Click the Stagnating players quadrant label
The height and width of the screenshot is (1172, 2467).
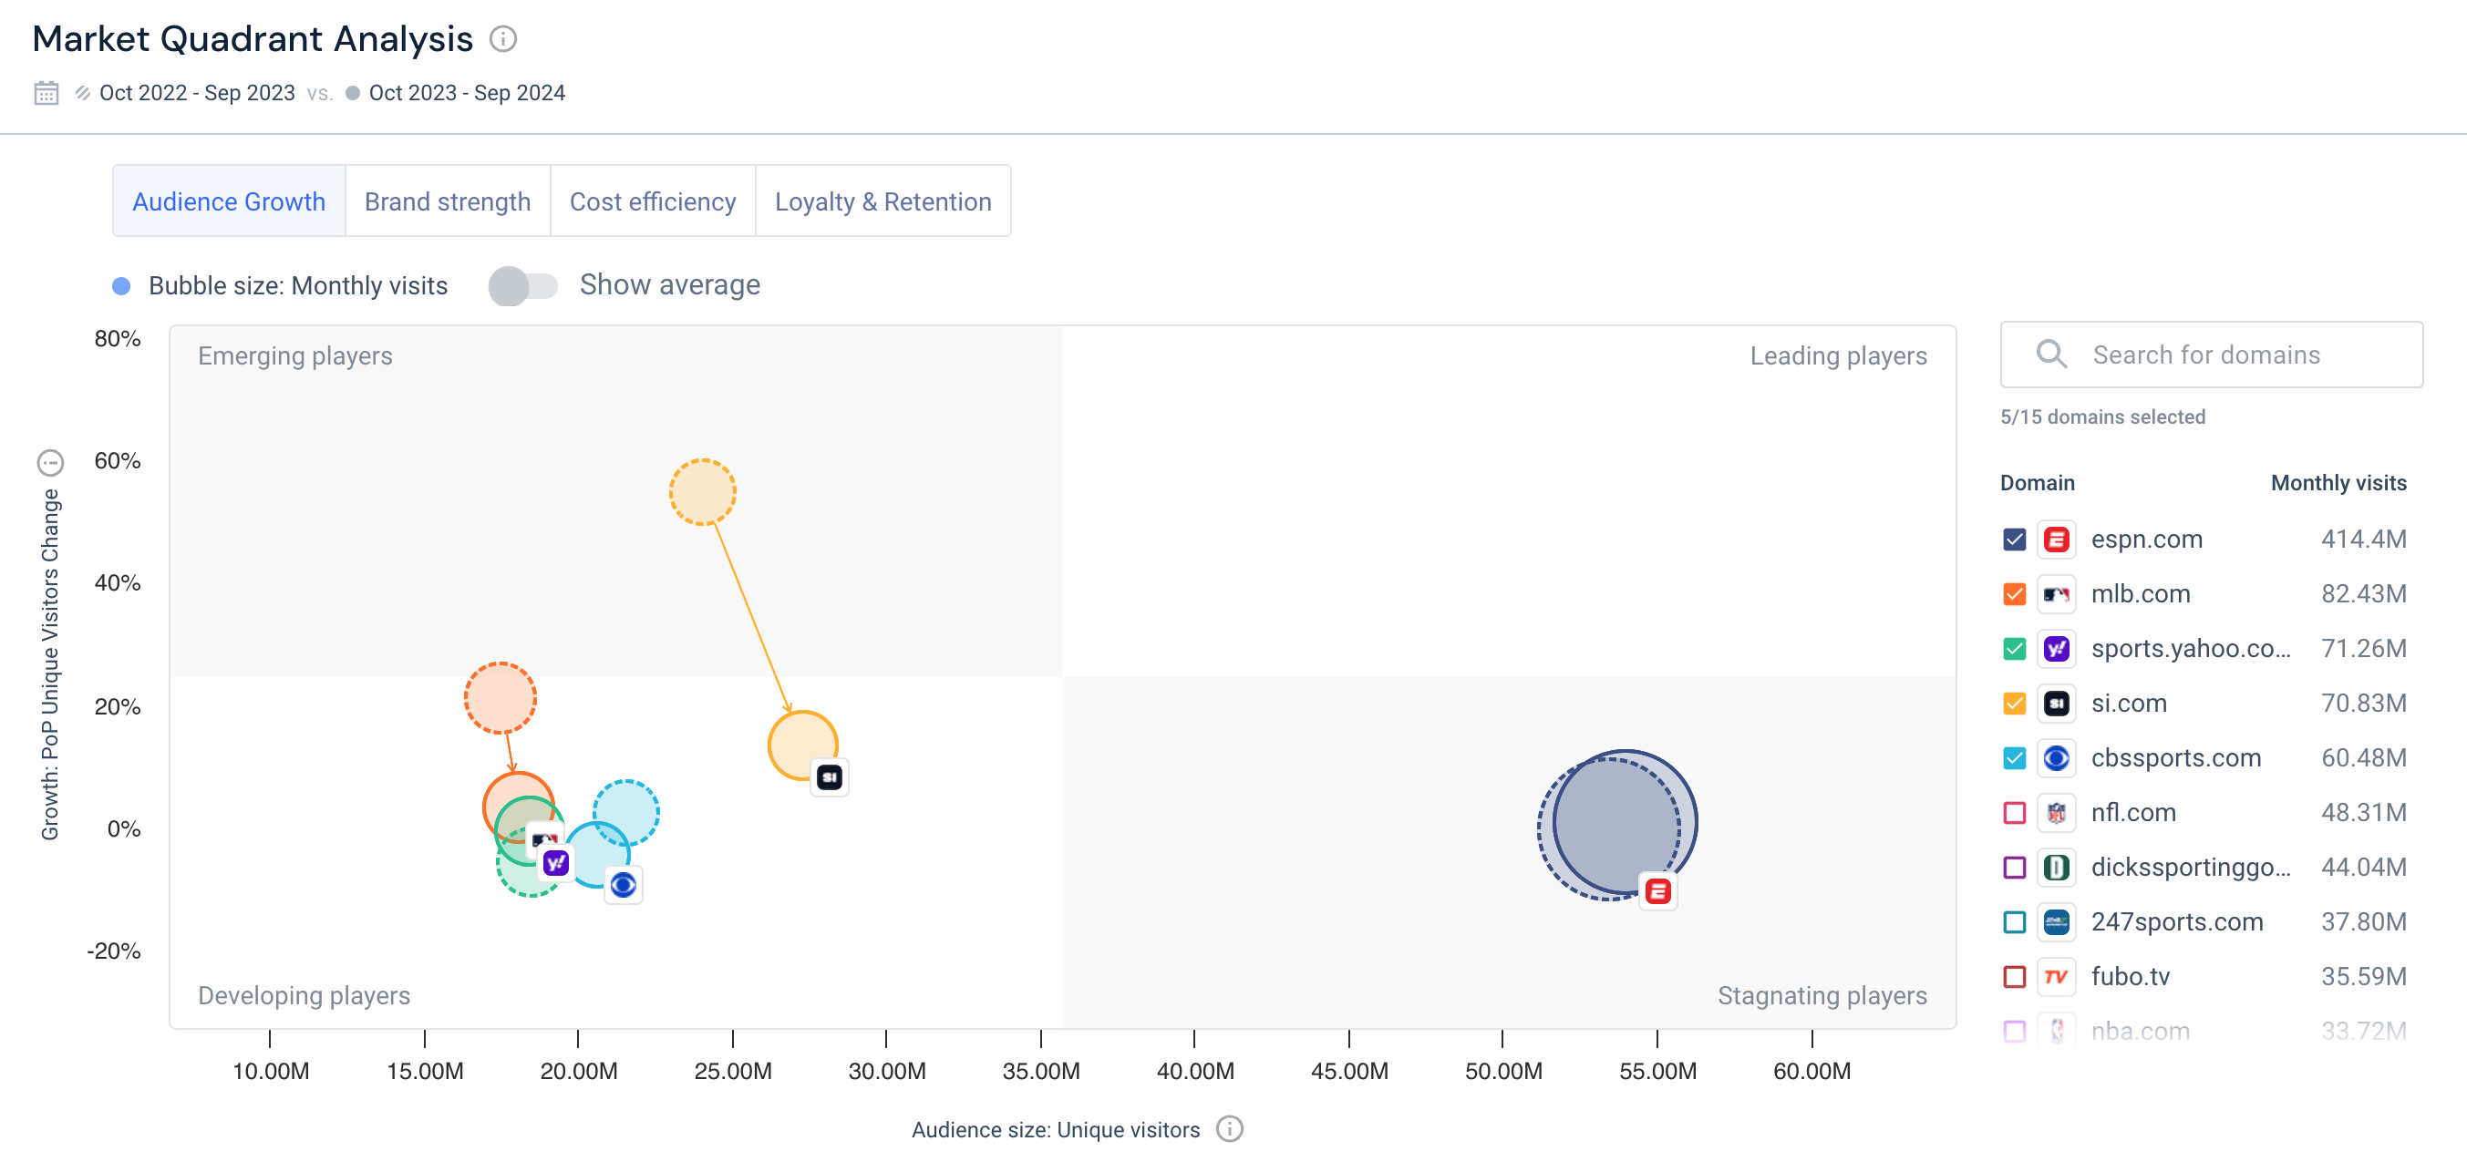pyautogui.click(x=1822, y=996)
